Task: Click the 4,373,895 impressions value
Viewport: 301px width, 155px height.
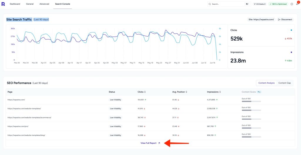Action: (x=211, y=100)
